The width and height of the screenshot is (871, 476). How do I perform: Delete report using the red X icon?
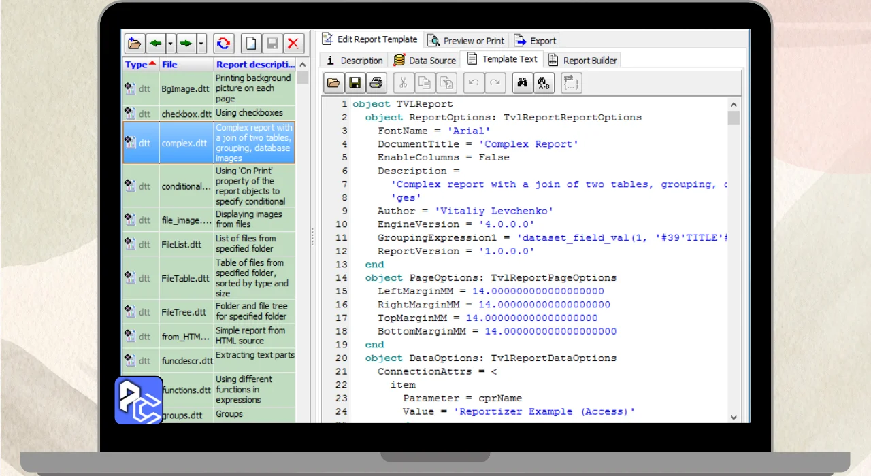[x=293, y=44]
